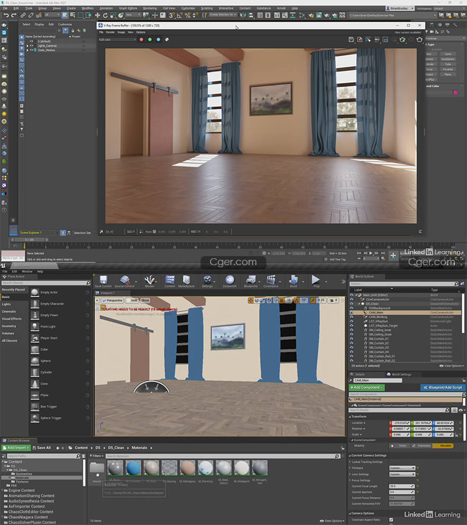Click the alpha channel button in V-Ray Frame Buffer
Viewport: 467px width, 525px height.
[x=167, y=40]
